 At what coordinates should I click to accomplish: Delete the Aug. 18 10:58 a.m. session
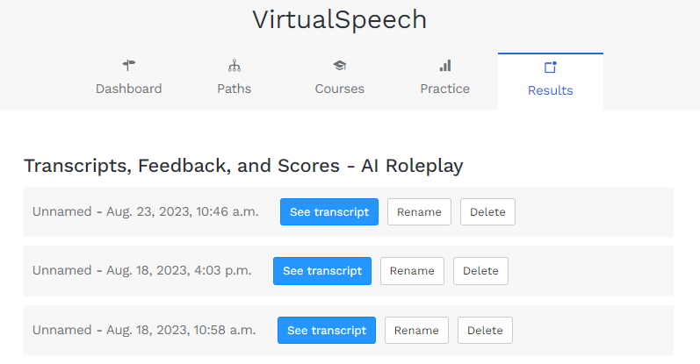485,331
